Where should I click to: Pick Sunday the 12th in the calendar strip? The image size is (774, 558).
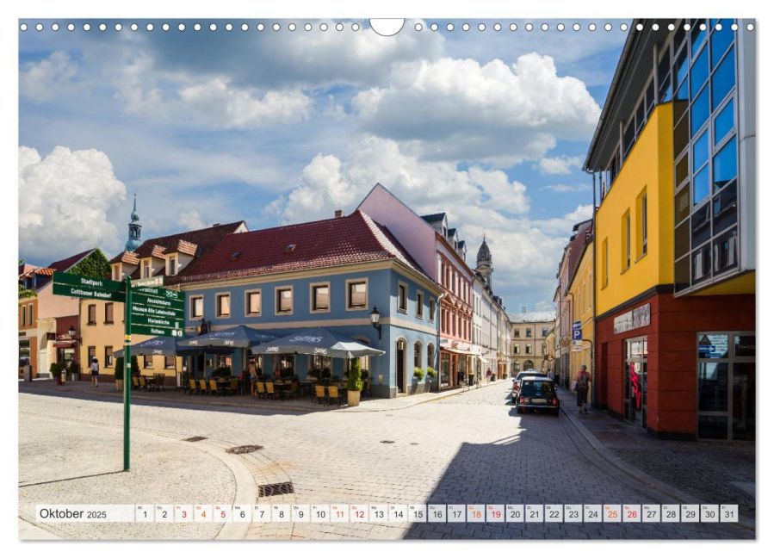coord(359,514)
